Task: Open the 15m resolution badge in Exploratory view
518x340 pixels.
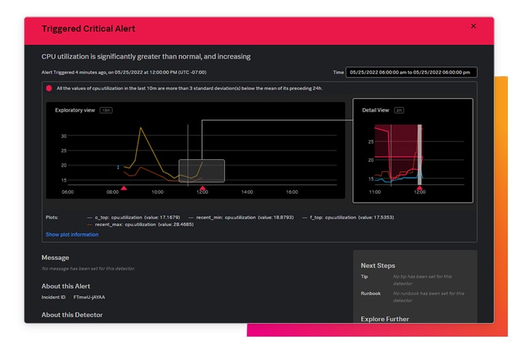Action: (106, 110)
